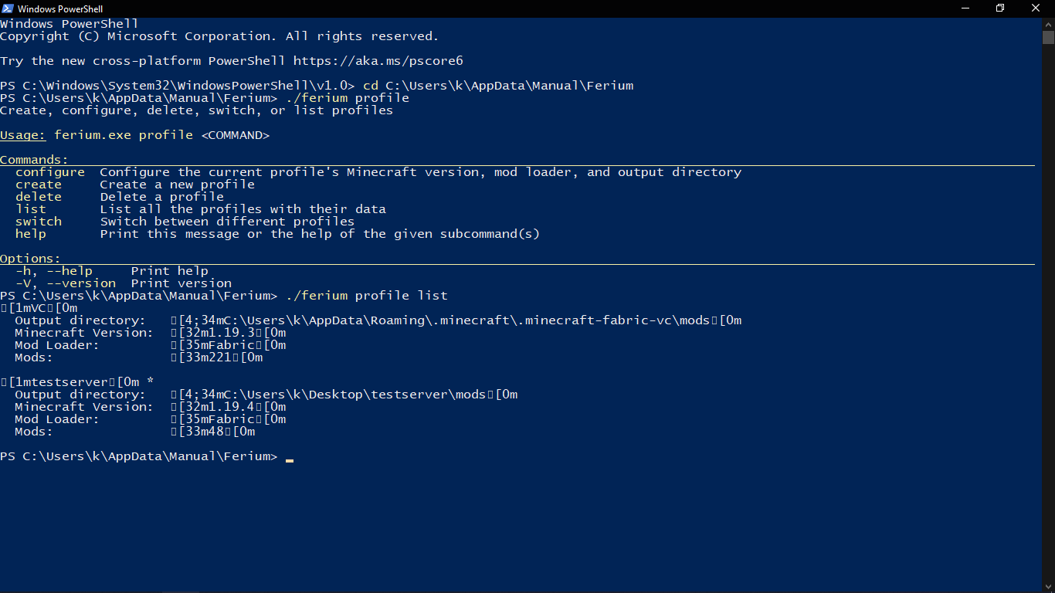Image resolution: width=1055 pixels, height=593 pixels.
Task: Select the "configure" command in the Commands list
Action: (49, 171)
